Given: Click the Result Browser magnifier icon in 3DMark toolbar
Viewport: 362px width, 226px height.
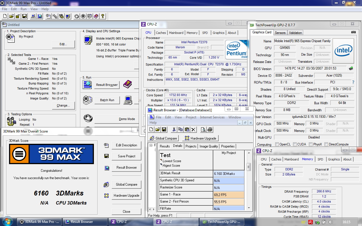Looking at the screenshot, I should [x=40, y=16].
